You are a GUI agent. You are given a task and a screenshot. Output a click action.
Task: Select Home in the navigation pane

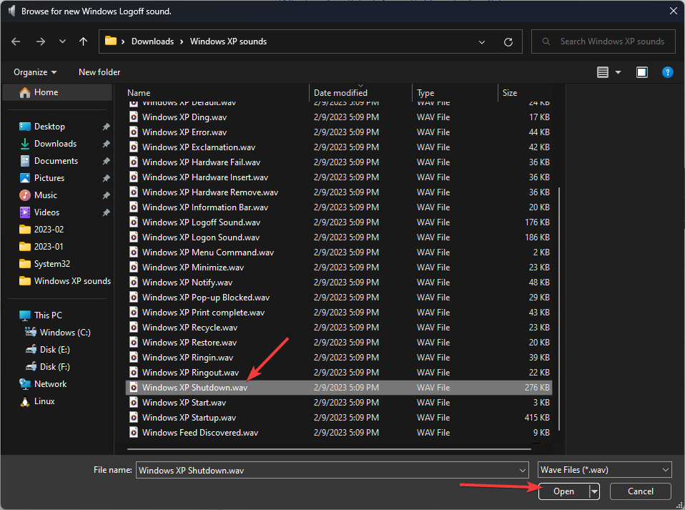58,92
